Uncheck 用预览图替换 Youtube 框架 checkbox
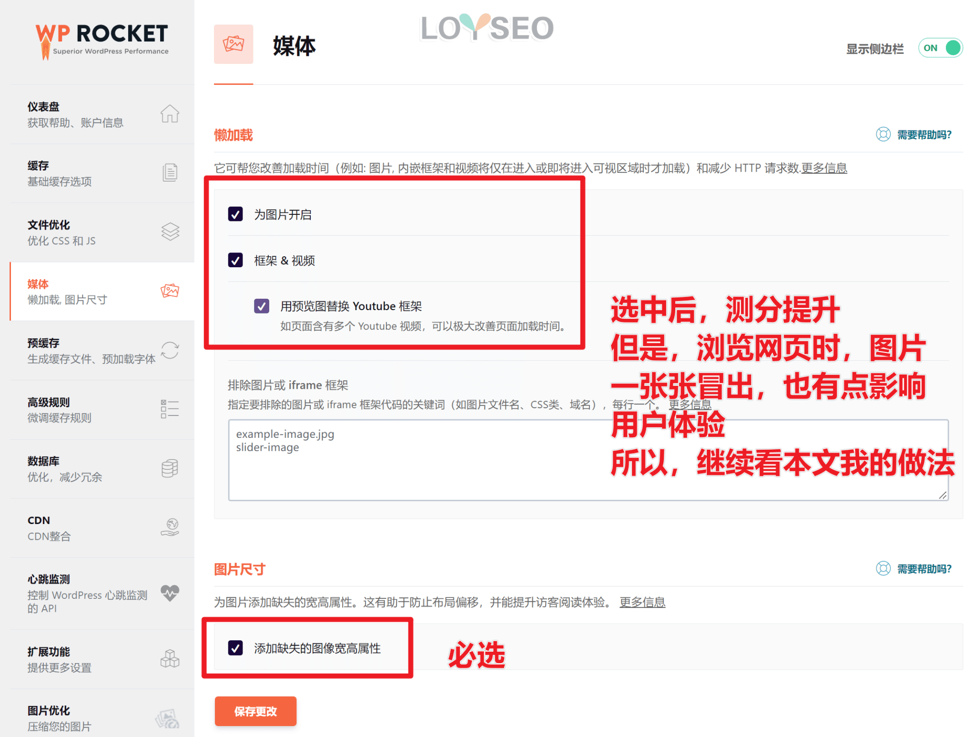The height and width of the screenshot is (737, 976). [262, 306]
